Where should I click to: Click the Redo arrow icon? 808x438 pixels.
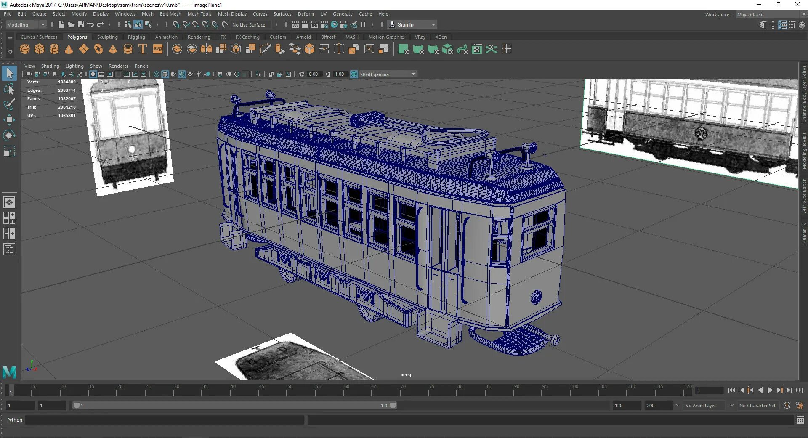tap(100, 25)
